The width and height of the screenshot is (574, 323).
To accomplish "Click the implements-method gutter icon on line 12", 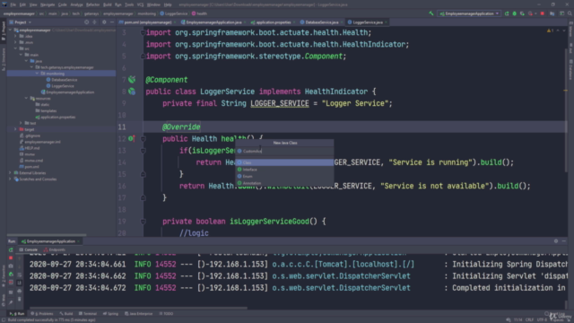I will point(131,139).
